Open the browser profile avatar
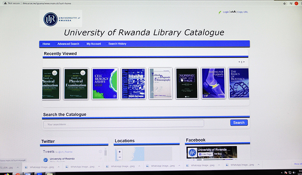The height and width of the screenshot is (175, 302). tap(296, 3)
